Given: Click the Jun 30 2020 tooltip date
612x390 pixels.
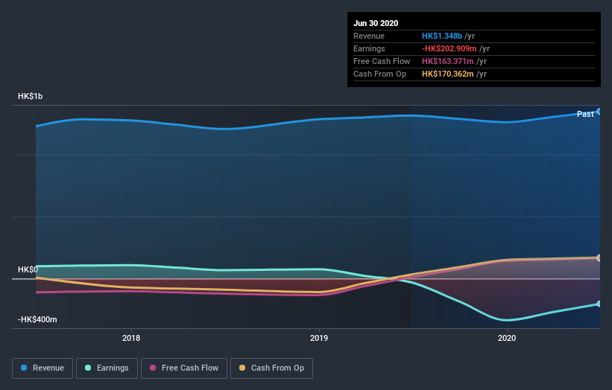Looking at the screenshot, I should point(376,23).
